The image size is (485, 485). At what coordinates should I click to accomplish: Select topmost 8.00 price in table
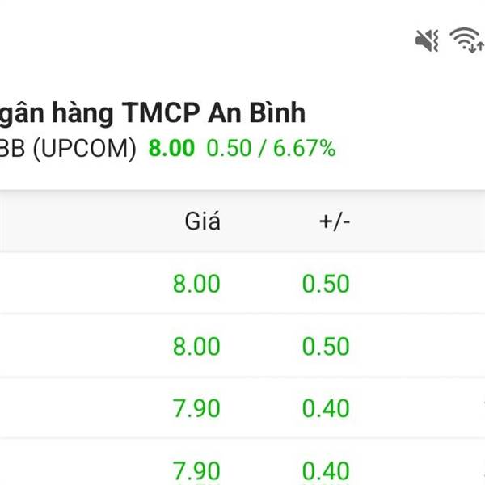(x=196, y=284)
